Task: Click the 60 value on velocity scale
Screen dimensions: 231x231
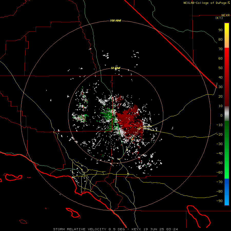Action: [x=220, y=58]
